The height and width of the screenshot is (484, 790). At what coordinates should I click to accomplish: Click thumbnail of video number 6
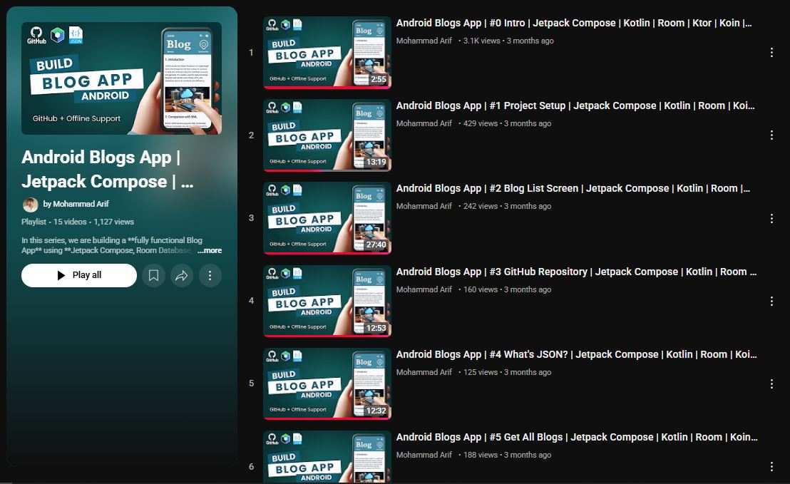click(327, 457)
